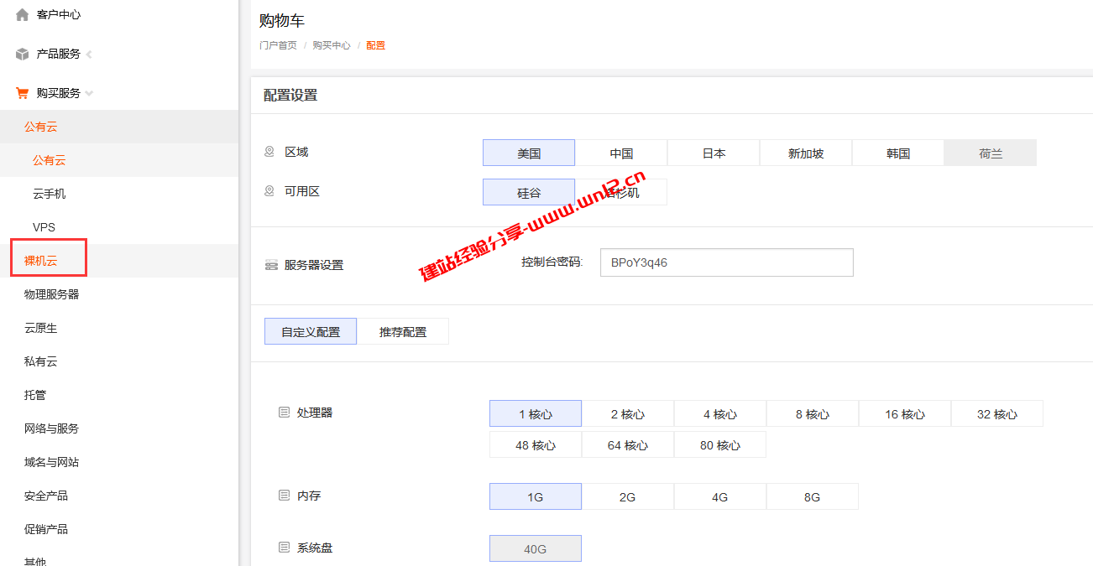This screenshot has width=1093, height=566.
Task: Click inside the 控制台密码 input field
Action: point(726,262)
